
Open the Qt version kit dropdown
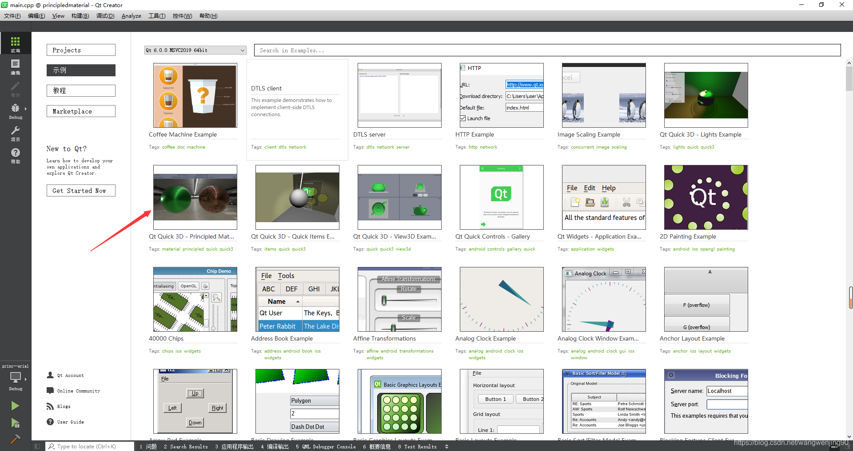pos(195,50)
